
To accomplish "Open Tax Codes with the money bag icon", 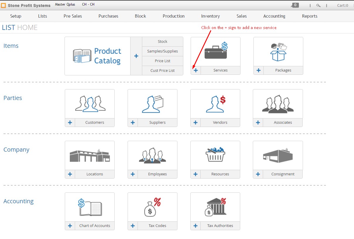I will (x=152, y=207).
